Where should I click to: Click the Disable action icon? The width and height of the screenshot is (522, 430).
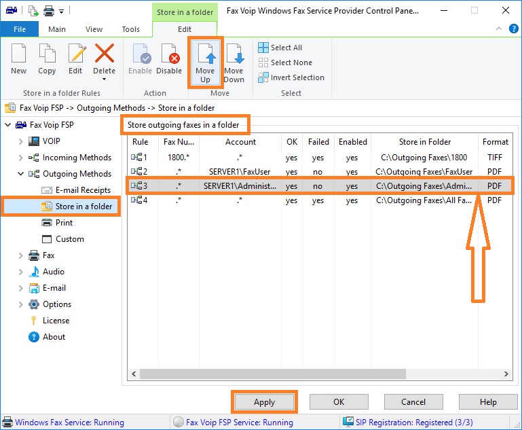[x=170, y=53]
